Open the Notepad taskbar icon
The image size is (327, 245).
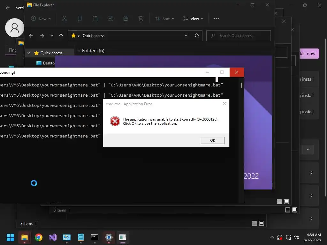click(81, 237)
